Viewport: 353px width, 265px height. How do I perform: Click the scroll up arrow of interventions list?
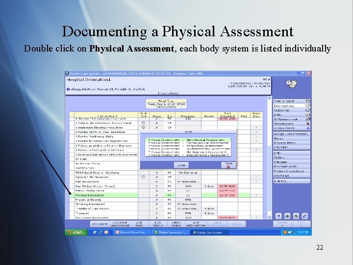click(269, 98)
